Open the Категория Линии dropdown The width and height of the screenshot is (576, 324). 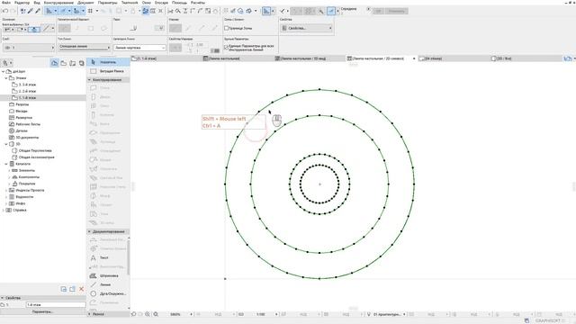click(x=139, y=48)
